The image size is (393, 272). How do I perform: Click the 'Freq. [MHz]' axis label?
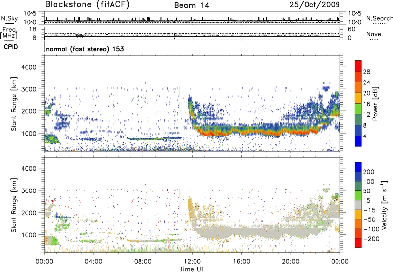(x=9, y=33)
